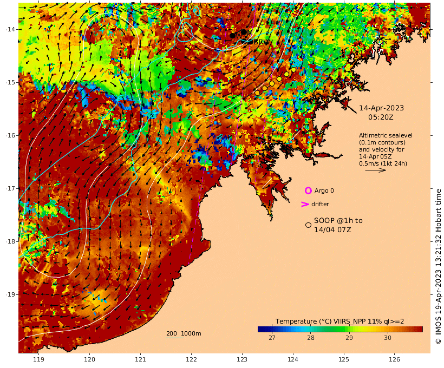Click the IMOS copyright timestamp text
Viewport: 444px width, 368px height.
439,266
